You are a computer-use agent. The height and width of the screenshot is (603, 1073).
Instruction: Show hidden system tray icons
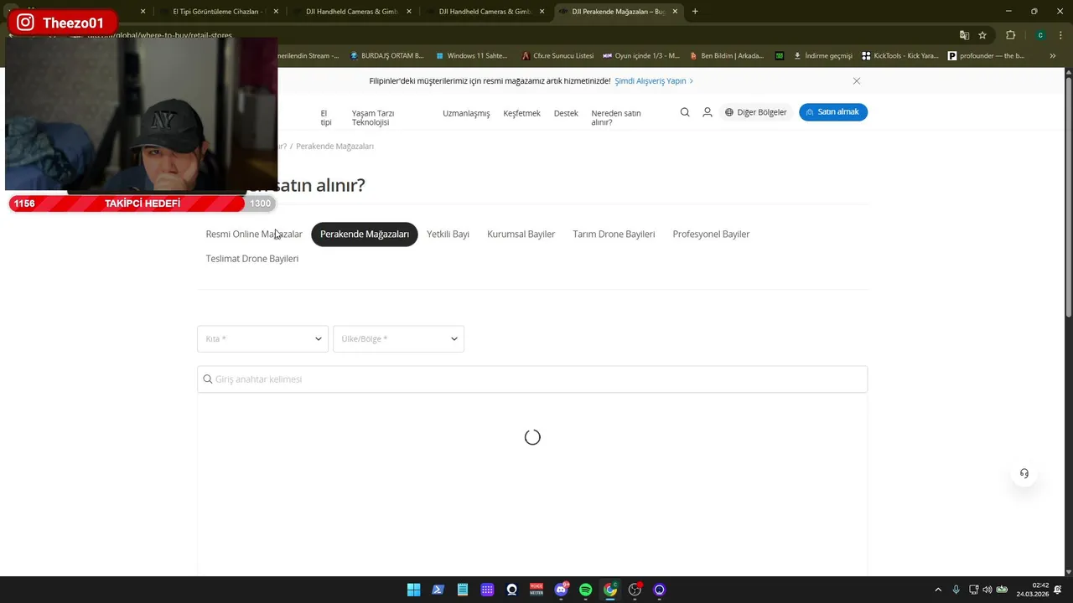[x=938, y=590]
